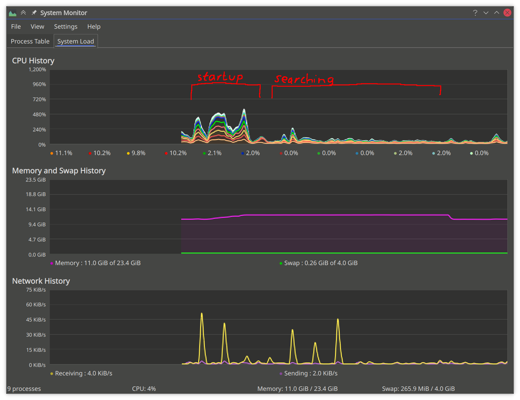Click the yellow Receiving legend marker
The width and height of the screenshot is (520, 400).
(x=51, y=373)
